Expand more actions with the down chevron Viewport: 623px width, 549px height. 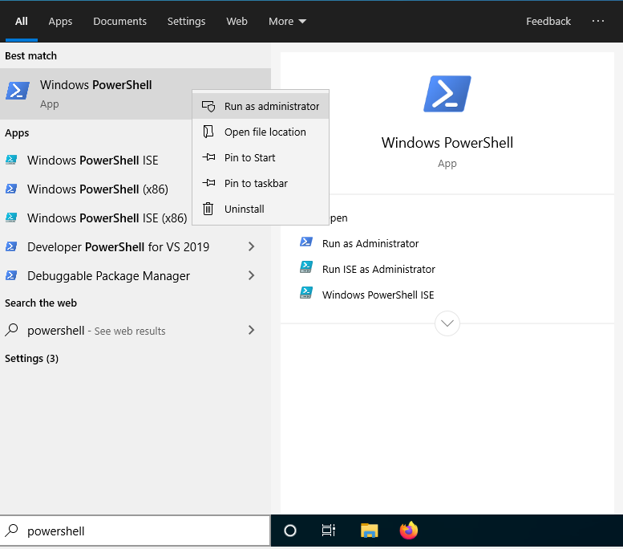point(447,323)
